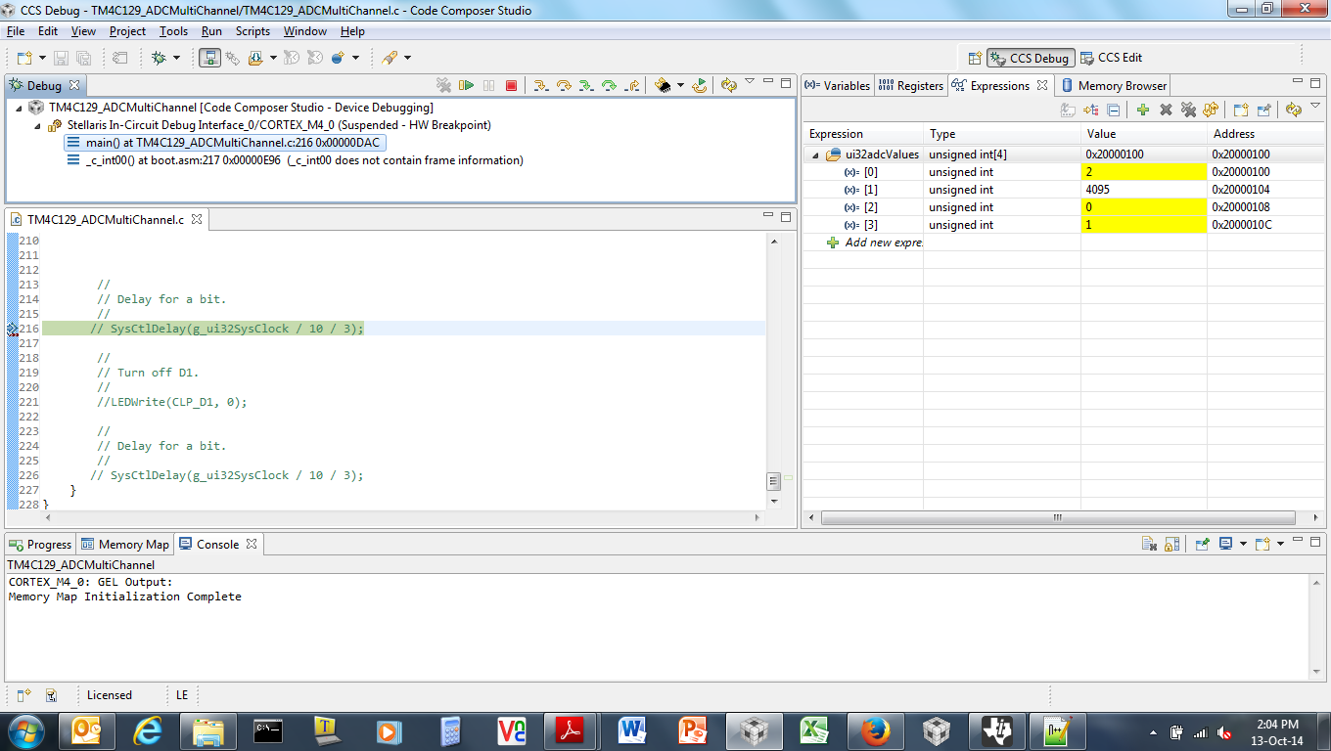Collapse the Stellaris In-Circuit Debug Interface node
The width and height of the screenshot is (1331, 751).
coord(38,126)
